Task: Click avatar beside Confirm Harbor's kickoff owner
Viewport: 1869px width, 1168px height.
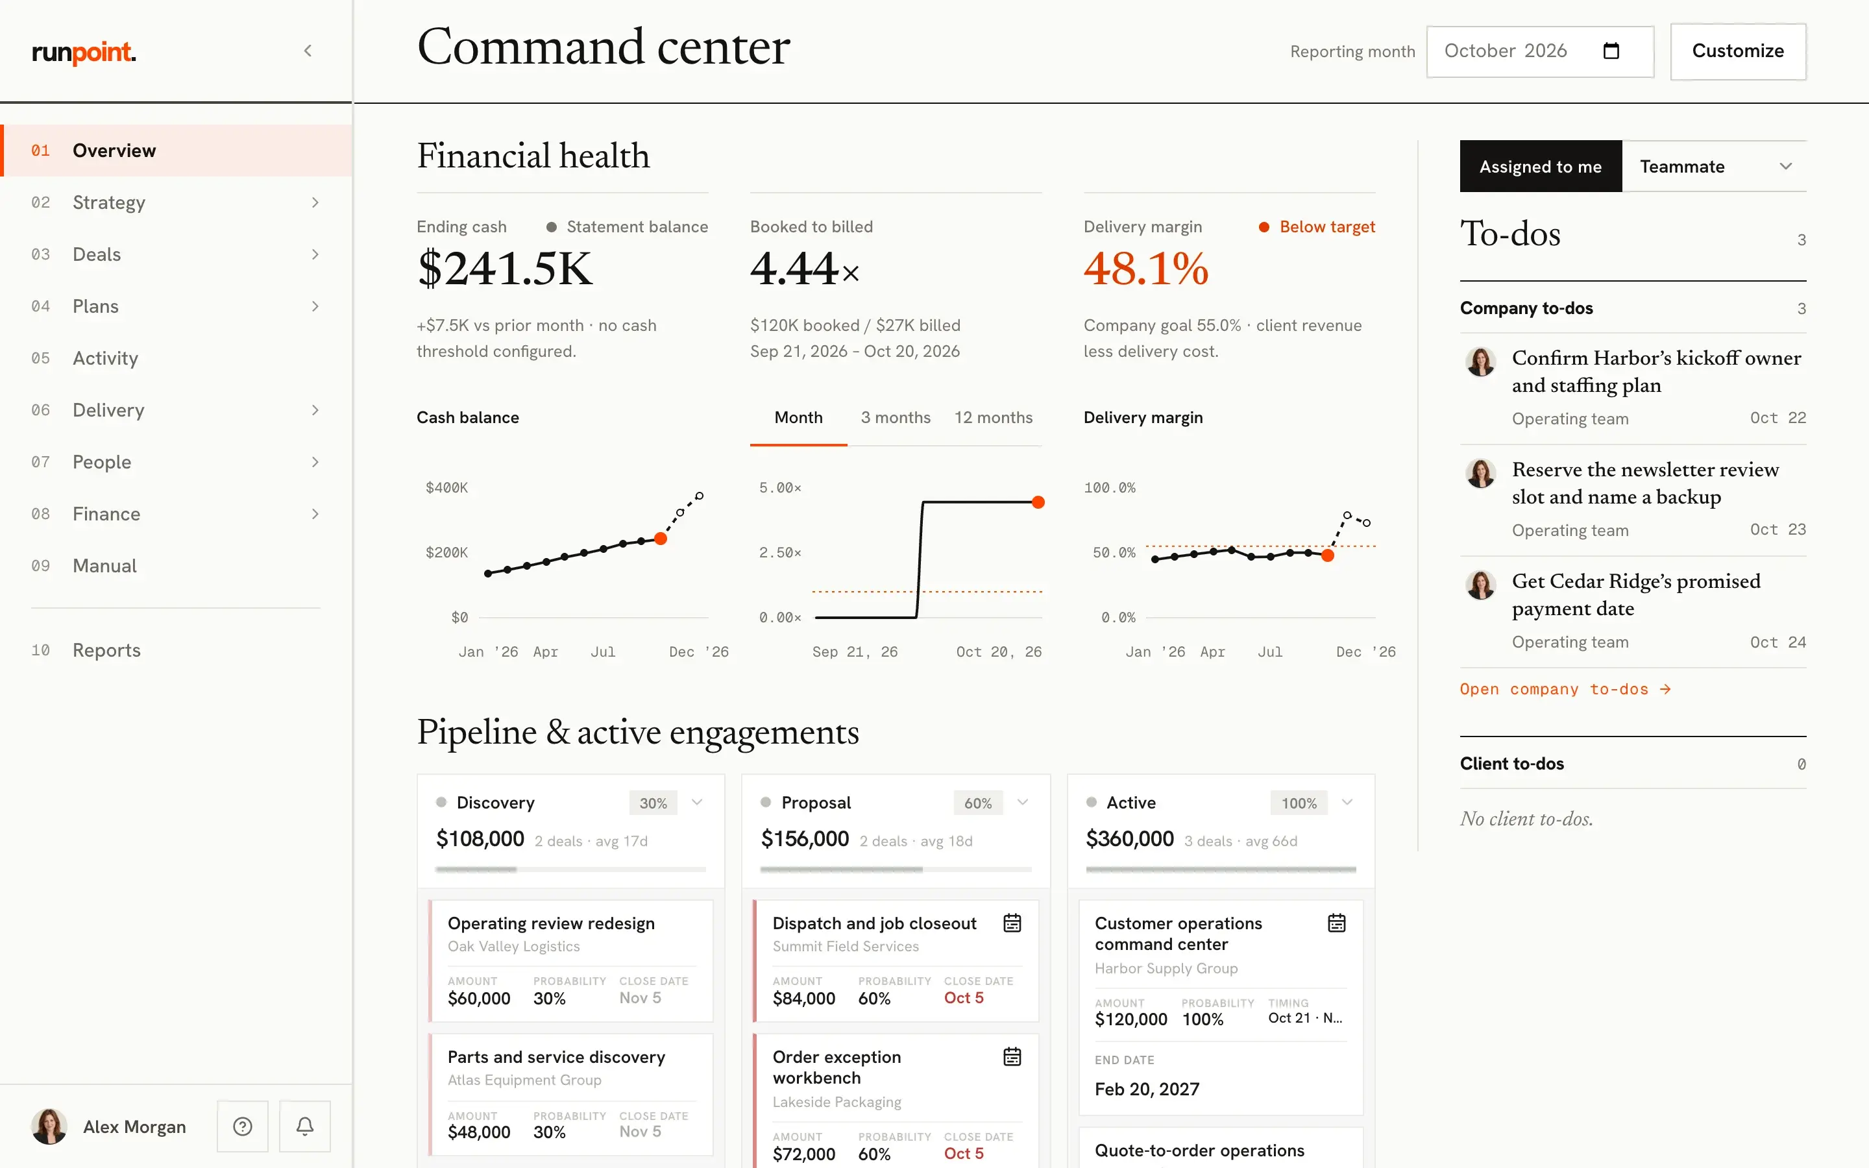Action: 1480,361
